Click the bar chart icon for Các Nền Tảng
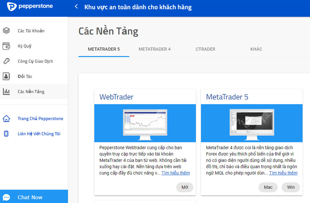The width and height of the screenshot is (310, 203). pos(6,92)
